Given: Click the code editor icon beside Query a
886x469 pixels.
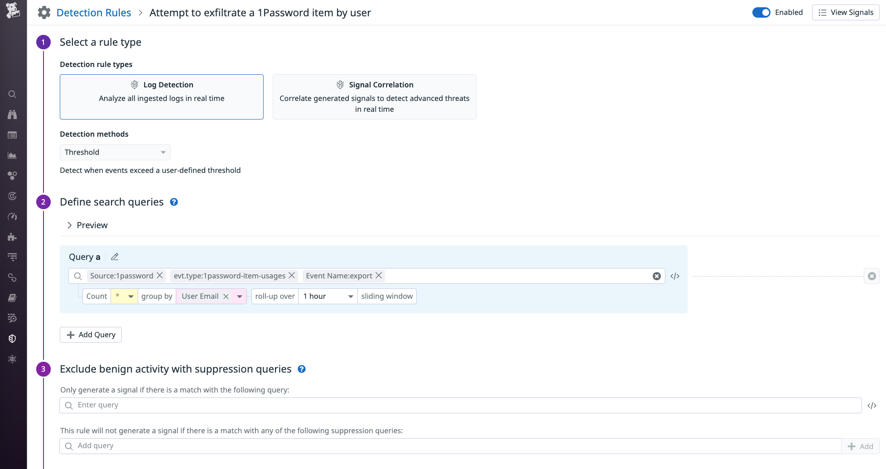Looking at the screenshot, I should coord(674,276).
